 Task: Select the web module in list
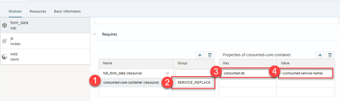(x=45, y=57)
